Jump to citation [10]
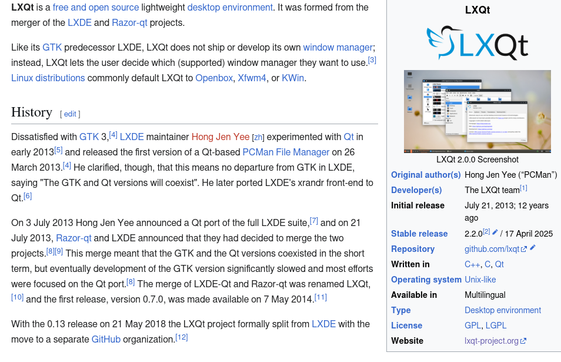This screenshot has width=561, height=362. (x=17, y=297)
